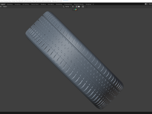The image size is (152, 114).
Task: Switch to the Shading workspace tab
Action: tap(43, 4)
